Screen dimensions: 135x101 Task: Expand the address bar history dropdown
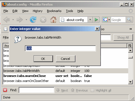pos(90,20)
